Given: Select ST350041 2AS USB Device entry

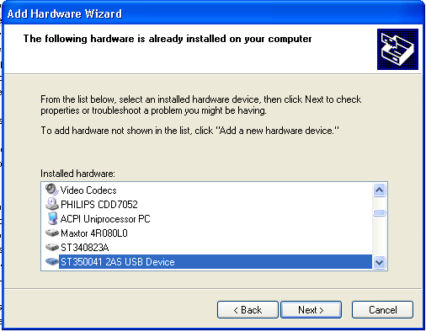Looking at the screenshot, I should point(216,262).
